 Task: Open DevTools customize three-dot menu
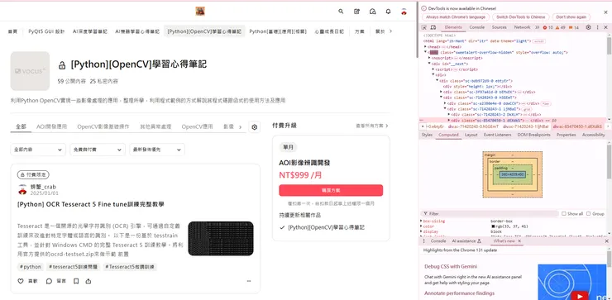click(597, 27)
